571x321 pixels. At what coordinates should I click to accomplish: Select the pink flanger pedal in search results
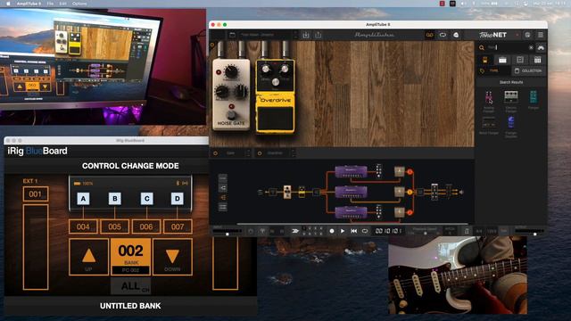489,97
